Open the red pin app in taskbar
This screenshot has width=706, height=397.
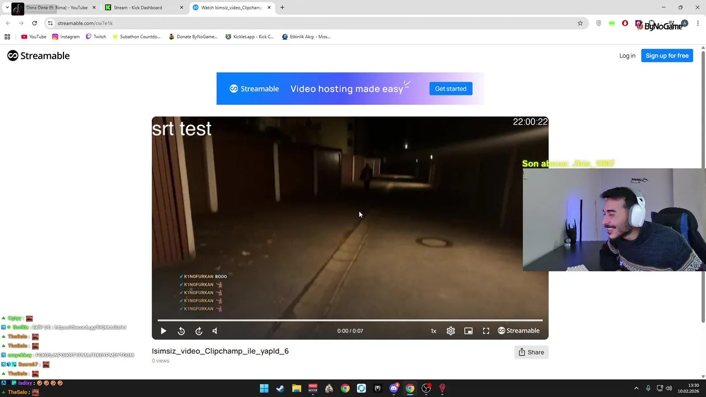point(442,388)
